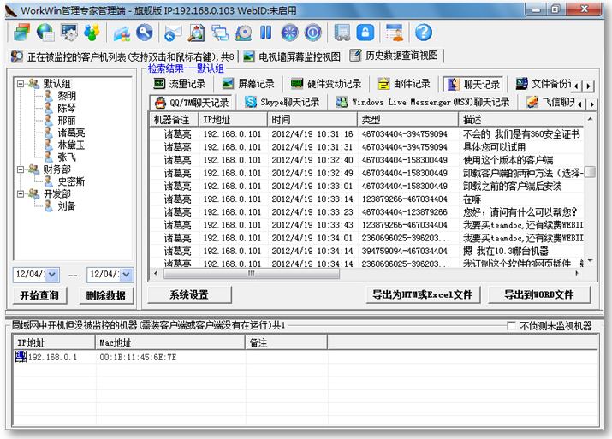Open the end date dropdown
Viewport: 612px width, 439px height.
click(126, 275)
